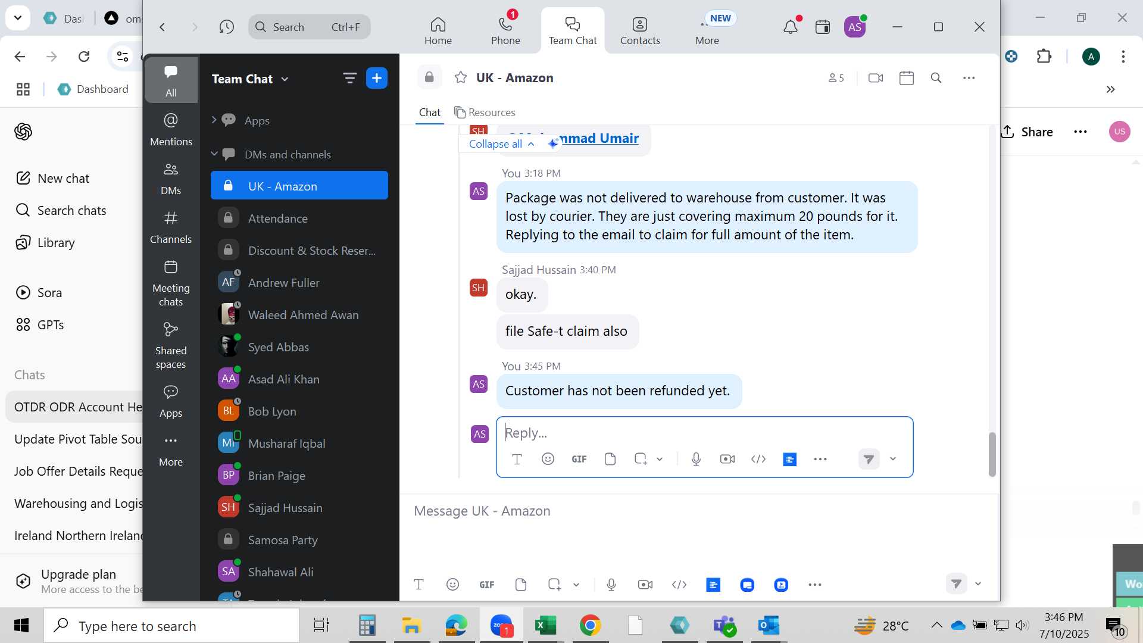Open the Discount & Stock Reser... channel
The height and width of the screenshot is (643, 1143).
coord(299,250)
